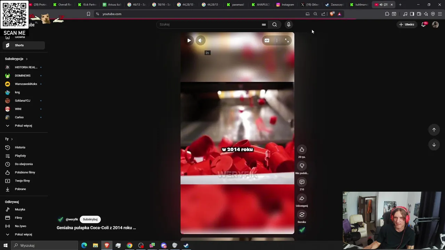
Task: Click the magnifier search button
Action: tap(275, 24)
